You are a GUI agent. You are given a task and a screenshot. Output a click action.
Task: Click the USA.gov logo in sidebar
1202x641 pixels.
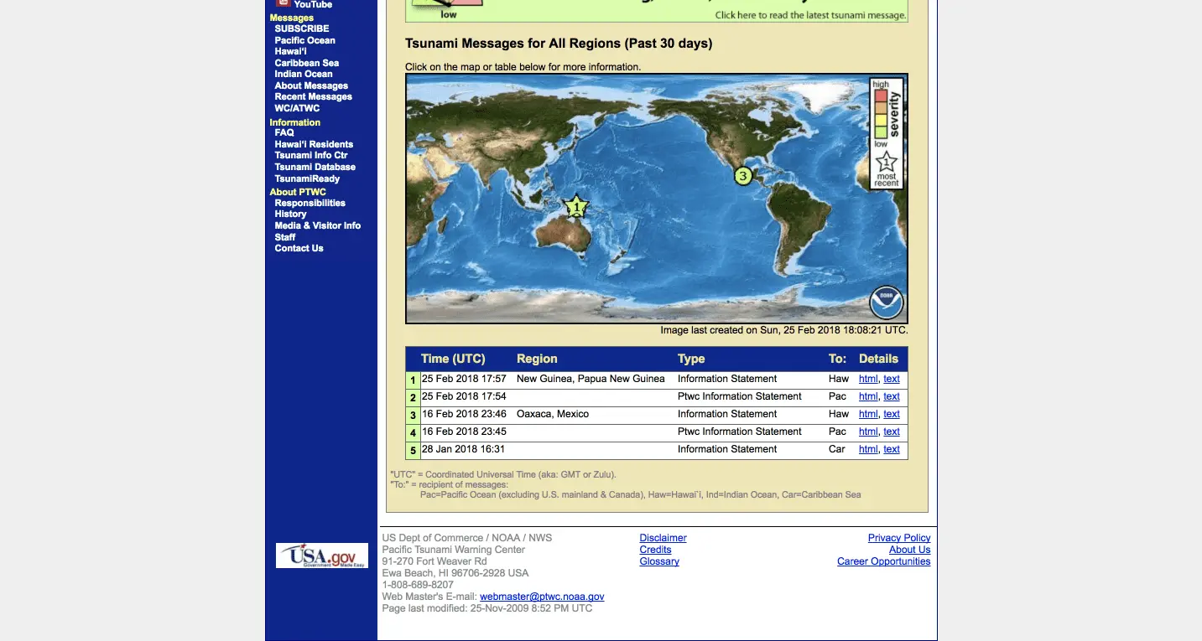[x=322, y=556]
